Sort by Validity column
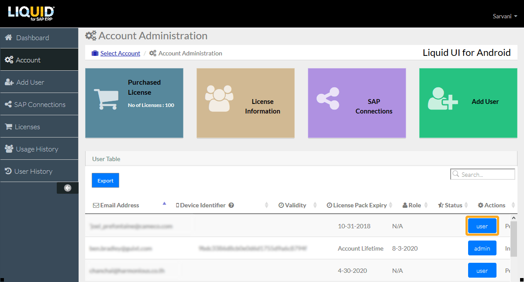This screenshot has width=524, height=282. point(299,205)
